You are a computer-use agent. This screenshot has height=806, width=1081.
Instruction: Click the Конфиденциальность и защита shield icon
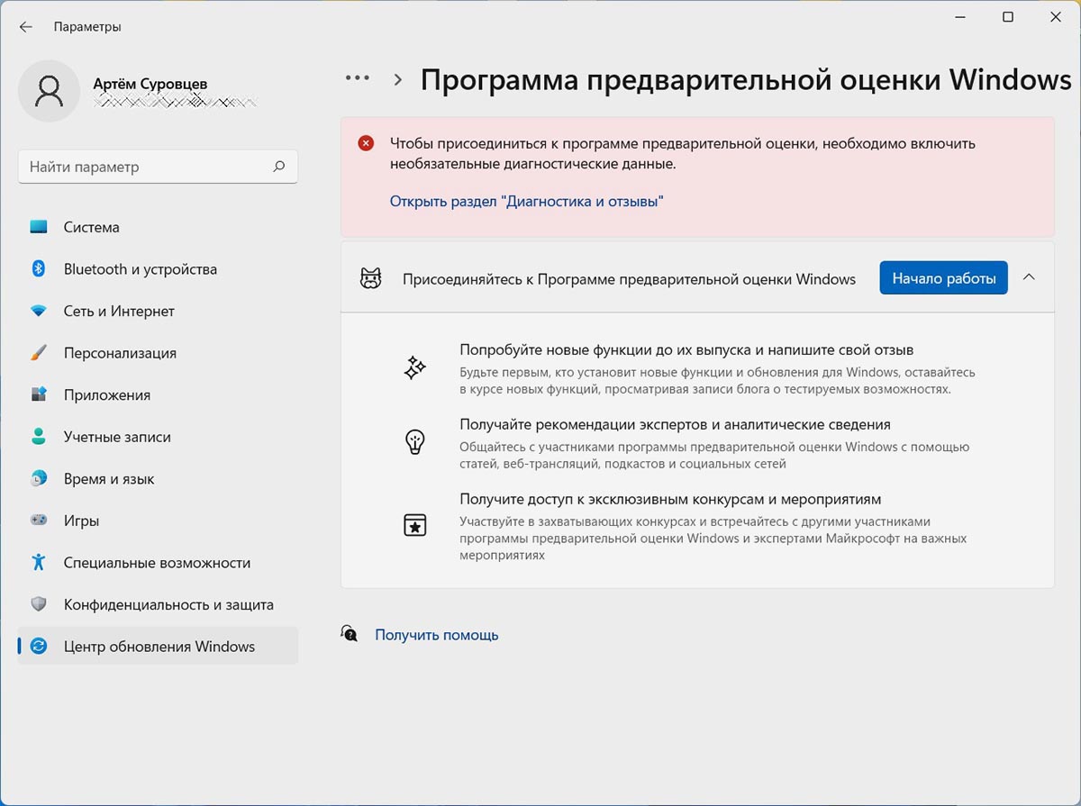(x=39, y=604)
